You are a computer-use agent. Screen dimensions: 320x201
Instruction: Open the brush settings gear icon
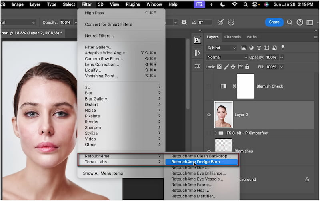pyautogui.click(x=184, y=22)
